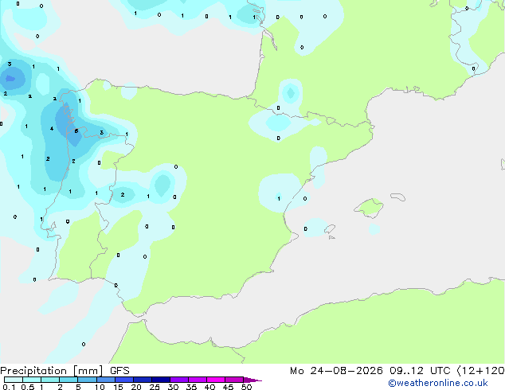Select the 30 mm purple legend swatch

178,380
